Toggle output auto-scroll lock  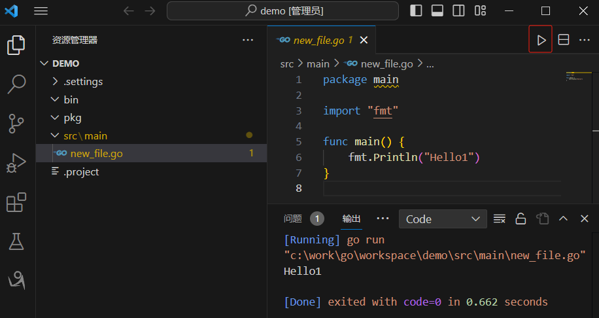(521, 219)
